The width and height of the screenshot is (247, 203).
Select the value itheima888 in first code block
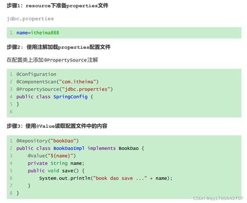[x=45, y=33]
